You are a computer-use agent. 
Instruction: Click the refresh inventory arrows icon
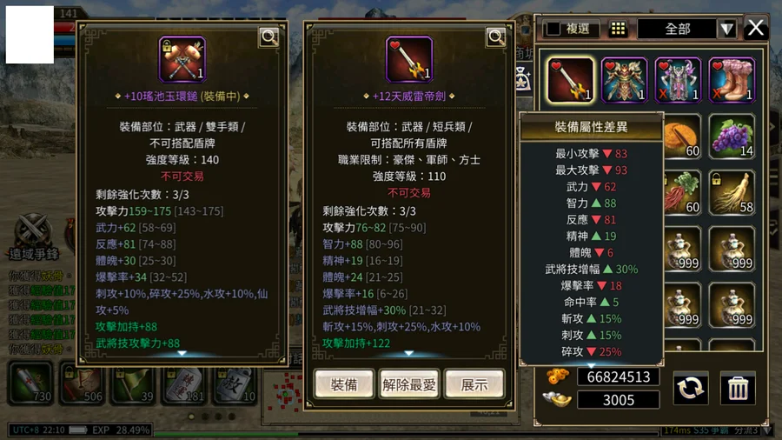point(690,388)
